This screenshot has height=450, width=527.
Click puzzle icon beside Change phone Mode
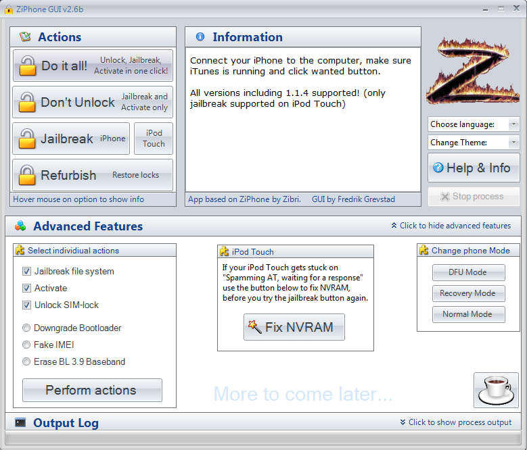click(x=423, y=250)
